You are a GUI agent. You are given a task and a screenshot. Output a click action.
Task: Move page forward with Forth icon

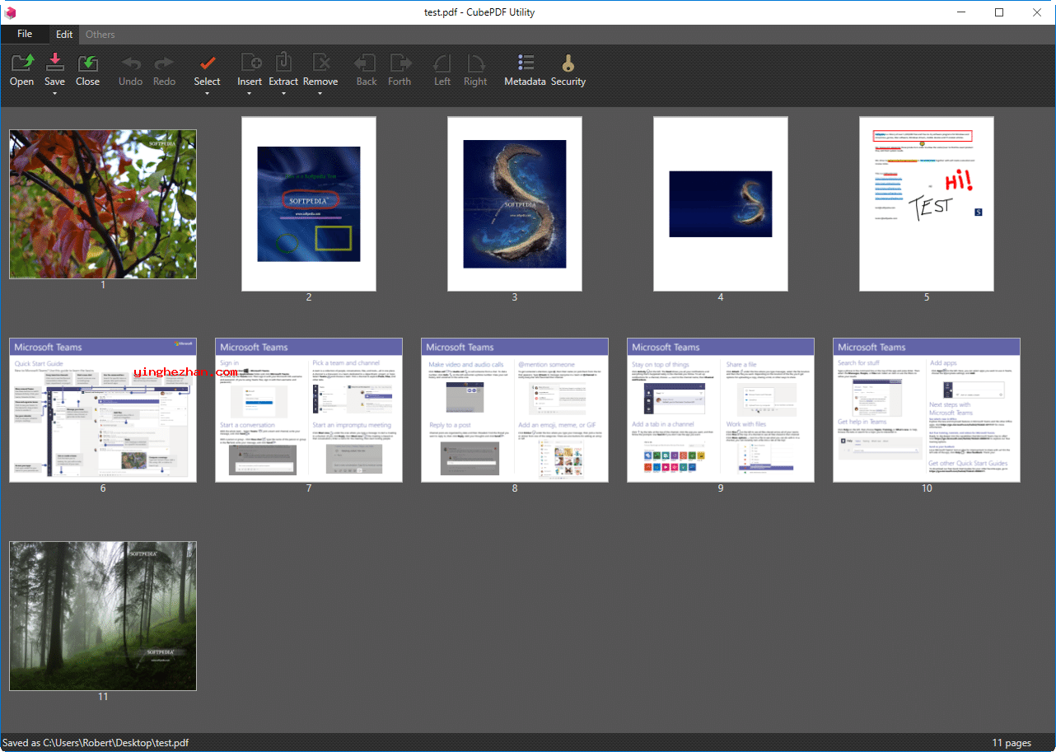pyautogui.click(x=400, y=63)
